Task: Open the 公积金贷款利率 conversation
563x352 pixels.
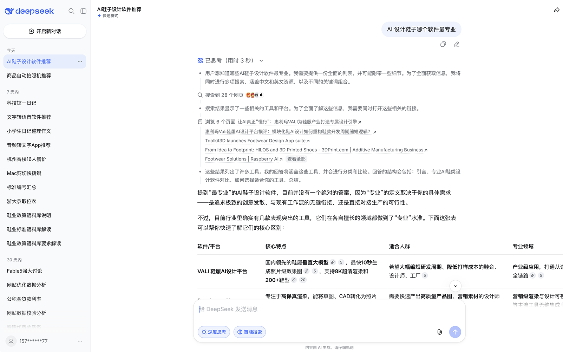Action: [45, 299]
